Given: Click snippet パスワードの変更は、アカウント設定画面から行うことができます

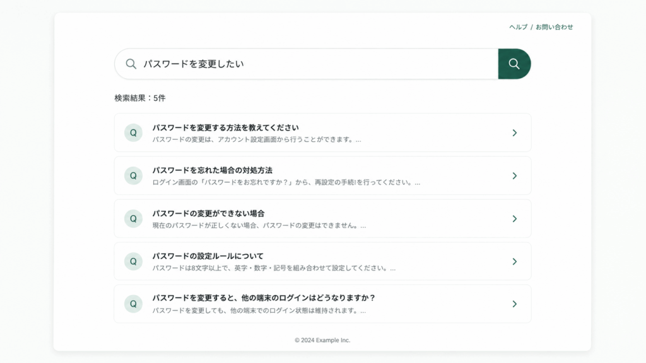Looking at the screenshot, I should tap(257, 139).
